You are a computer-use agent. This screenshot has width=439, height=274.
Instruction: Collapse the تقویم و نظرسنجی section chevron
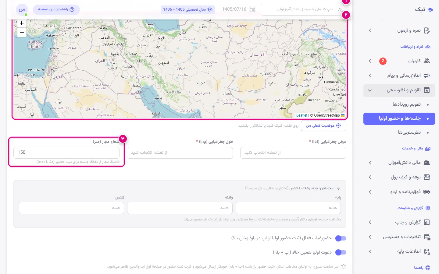(370, 90)
